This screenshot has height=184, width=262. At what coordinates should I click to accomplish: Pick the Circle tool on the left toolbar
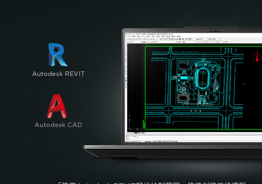126,59
